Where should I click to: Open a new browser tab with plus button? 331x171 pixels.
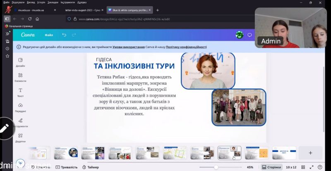pyautogui.click(x=157, y=9)
